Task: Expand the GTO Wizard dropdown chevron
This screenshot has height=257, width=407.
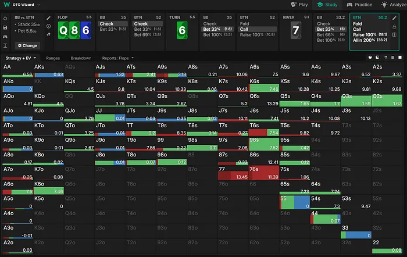Action: 39,5
